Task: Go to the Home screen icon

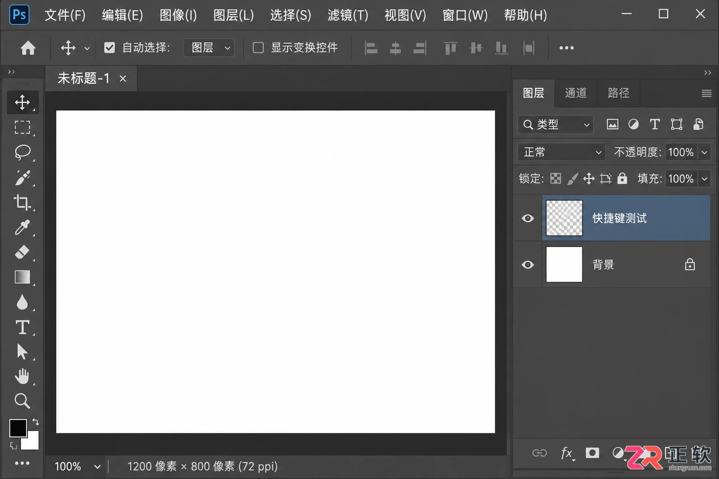Action: point(28,48)
